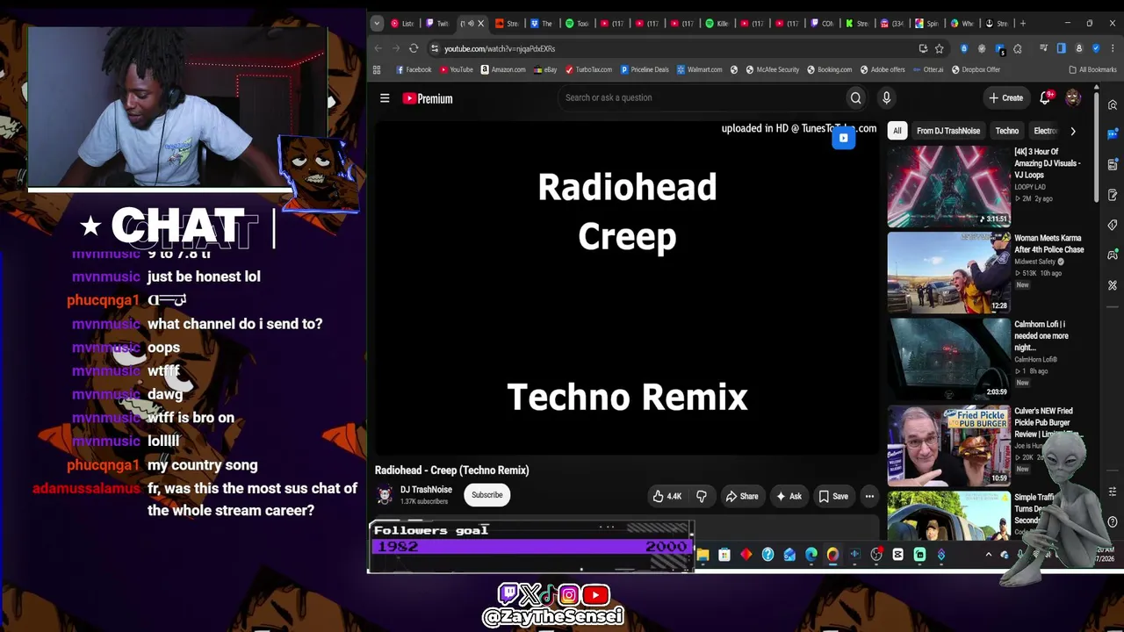Open the All Bookmarks folder
The width and height of the screenshot is (1124, 632).
1092,69
